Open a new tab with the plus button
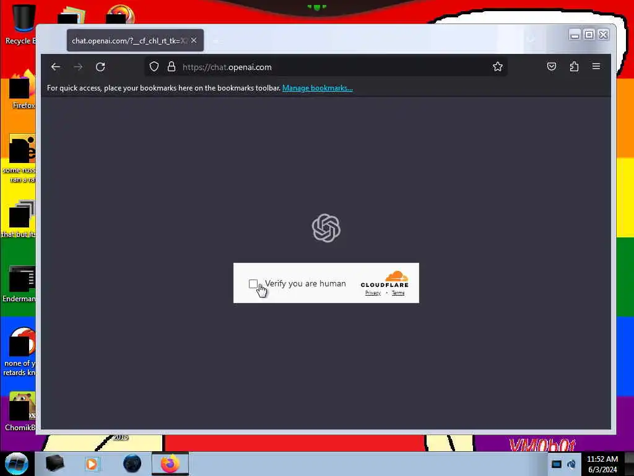The image size is (634, 476). (216, 40)
